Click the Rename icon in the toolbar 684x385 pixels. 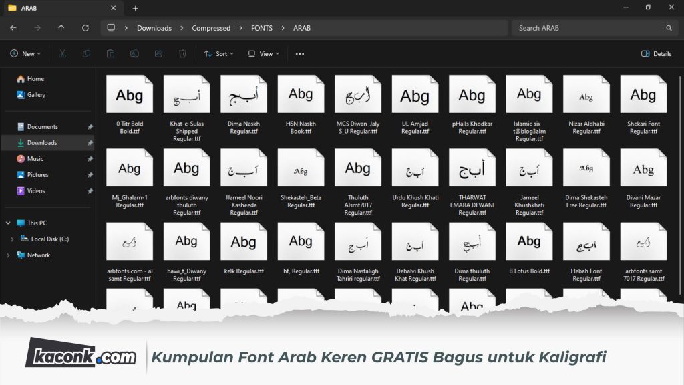tap(134, 53)
